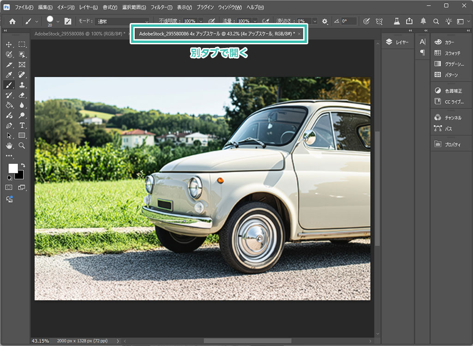Screen dimensions: 473x346
Task: Select the Rectangular Marquee tool
Action: (22, 45)
